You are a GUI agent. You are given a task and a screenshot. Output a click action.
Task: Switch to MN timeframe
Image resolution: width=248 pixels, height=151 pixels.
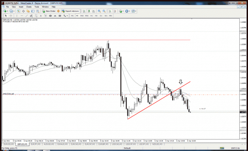111,15
